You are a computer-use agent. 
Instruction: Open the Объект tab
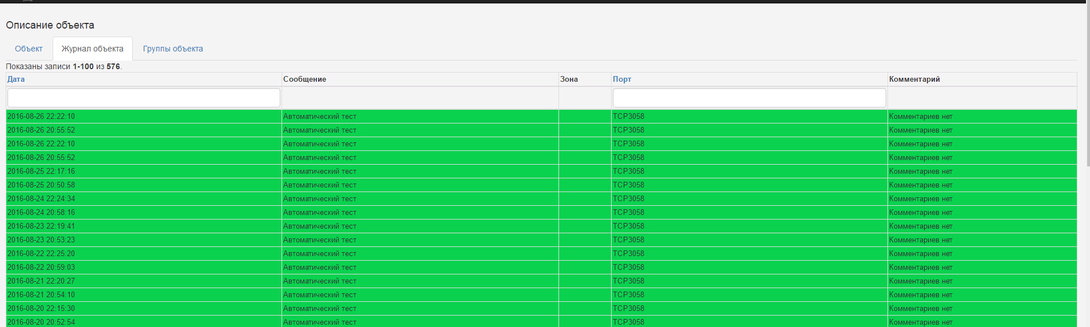29,49
